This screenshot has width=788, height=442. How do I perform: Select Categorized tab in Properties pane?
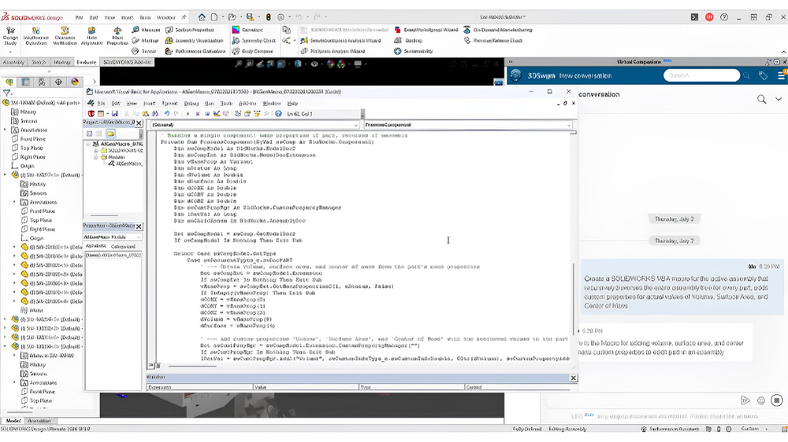tap(123, 246)
